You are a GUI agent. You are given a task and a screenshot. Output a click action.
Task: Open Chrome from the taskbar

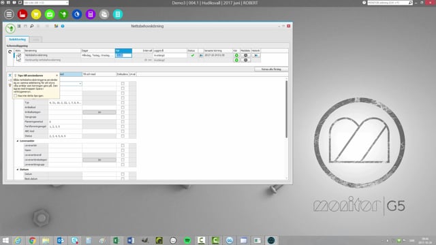[x=32, y=240]
